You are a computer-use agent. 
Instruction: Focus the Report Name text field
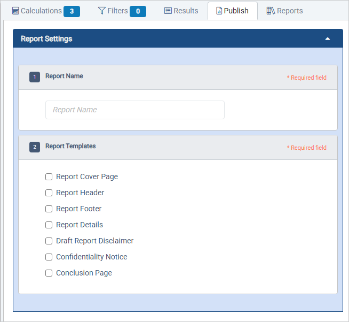tap(134, 110)
